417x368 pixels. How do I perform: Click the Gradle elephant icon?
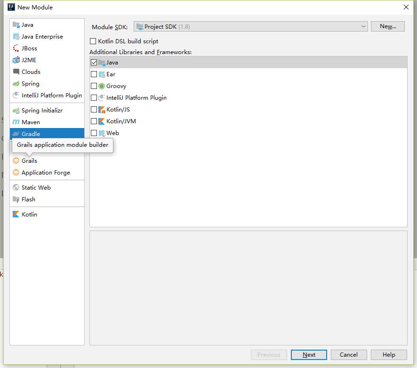coord(16,134)
